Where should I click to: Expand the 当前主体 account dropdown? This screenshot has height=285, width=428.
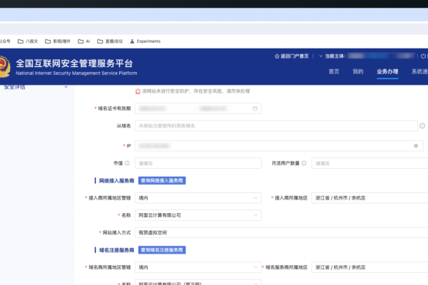[321, 56]
